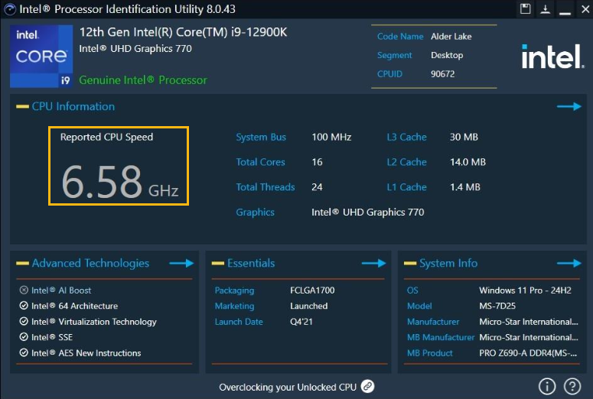Viewport: 593px width, 399px height.
Task: Click the OS label in System Info
Action: coord(412,290)
